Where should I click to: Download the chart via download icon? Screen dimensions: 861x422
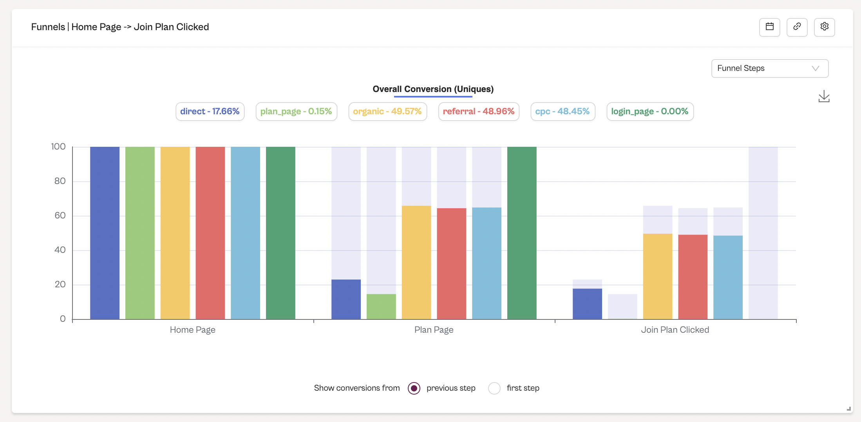(824, 96)
